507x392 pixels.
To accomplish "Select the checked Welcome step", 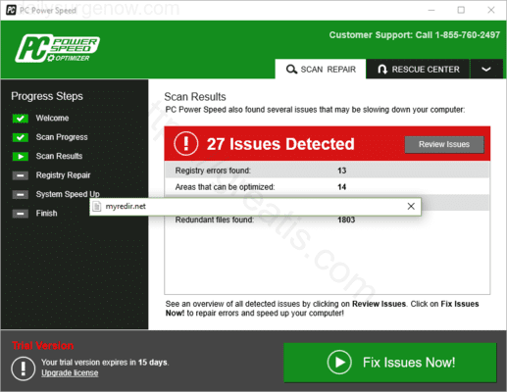I will (21, 119).
